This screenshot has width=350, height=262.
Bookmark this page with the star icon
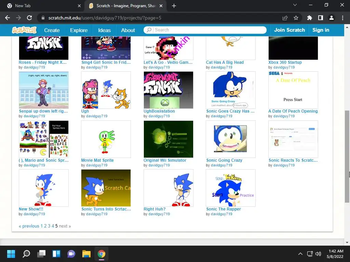click(296, 18)
